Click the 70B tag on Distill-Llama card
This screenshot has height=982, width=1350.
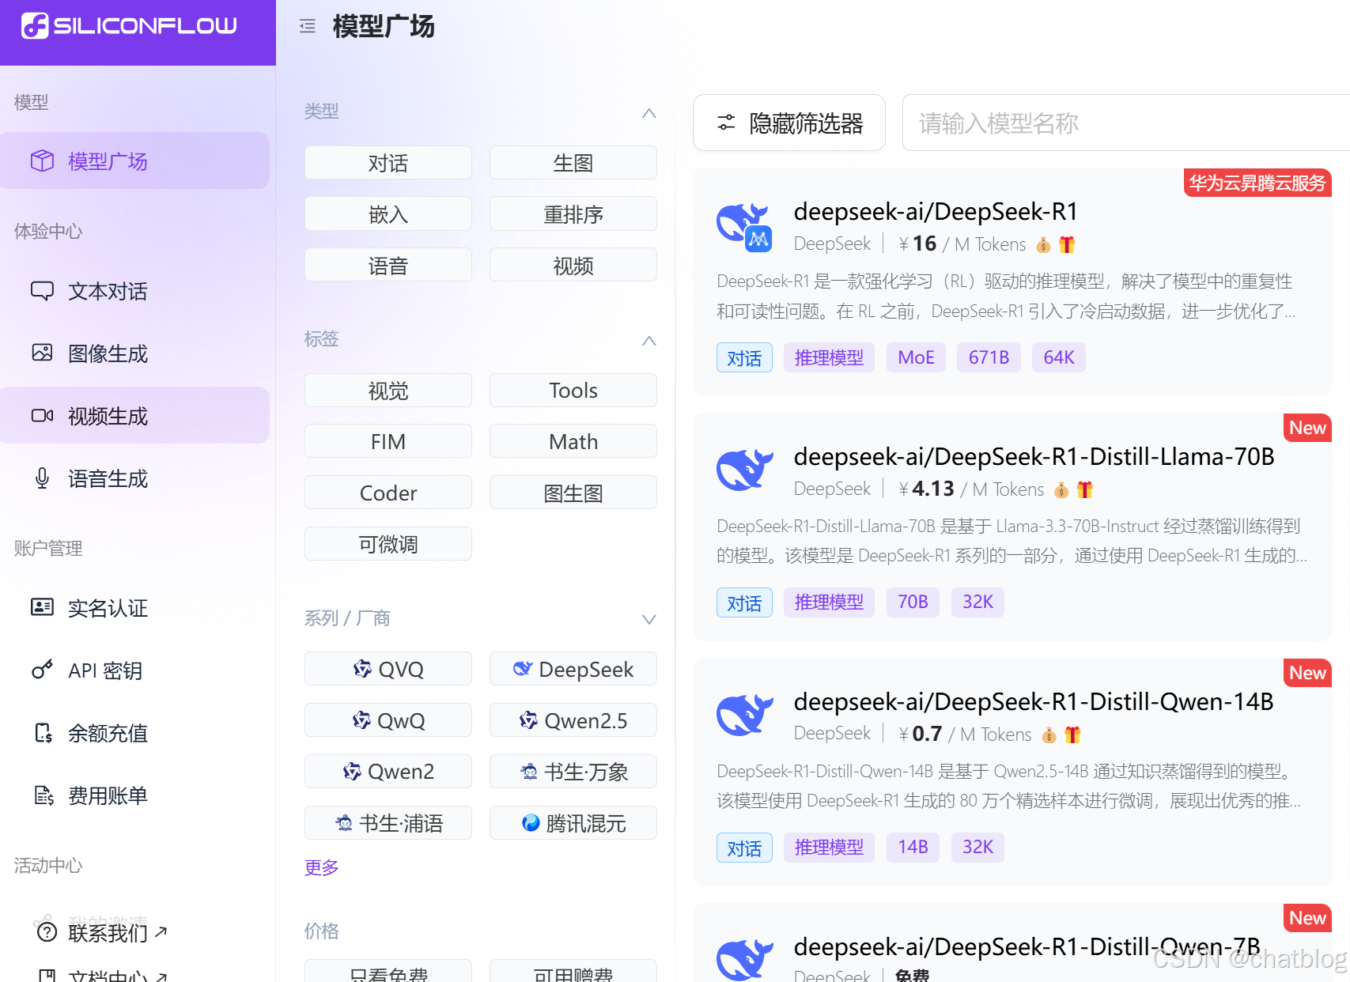tap(913, 602)
